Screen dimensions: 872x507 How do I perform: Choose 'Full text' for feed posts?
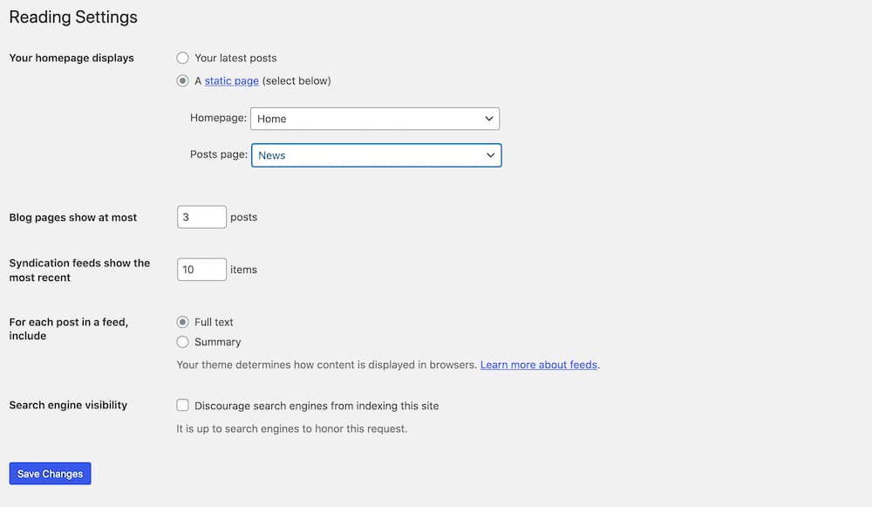click(182, 322)
